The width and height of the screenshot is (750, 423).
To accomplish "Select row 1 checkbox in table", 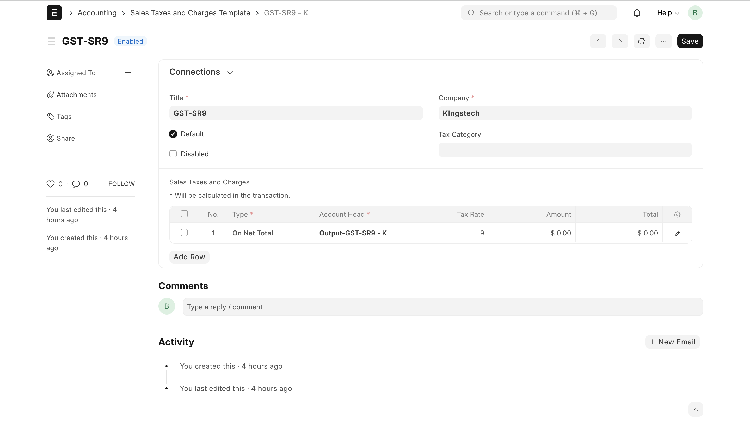I will tap(184, 233).
